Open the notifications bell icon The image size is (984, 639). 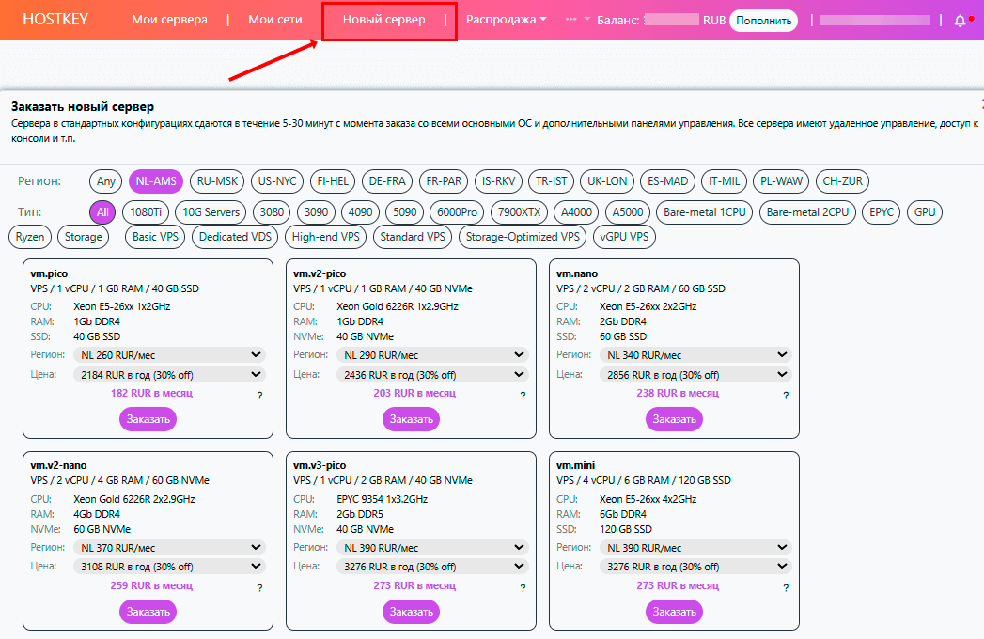click(960, 20)
